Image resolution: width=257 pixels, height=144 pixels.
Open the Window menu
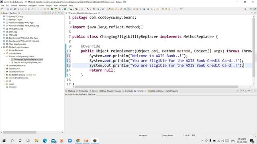[x=63, y=6]
